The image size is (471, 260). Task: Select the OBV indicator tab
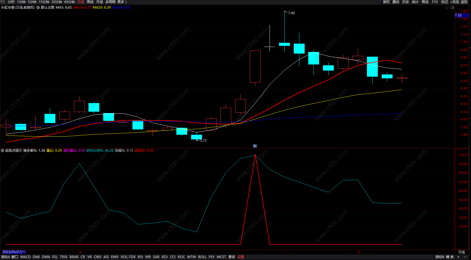(98, 257)
